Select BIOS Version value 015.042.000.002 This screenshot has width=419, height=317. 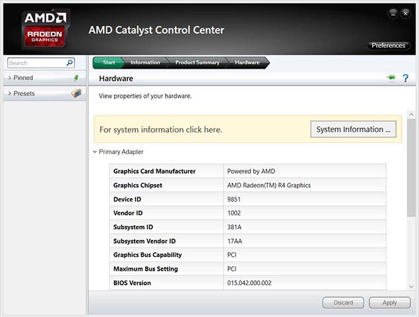click(x=249, y=283)
